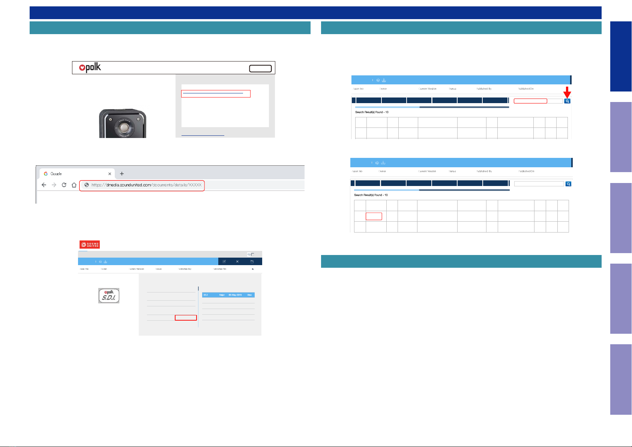Click View in the 09-May-2019 version row

[249, 295]
